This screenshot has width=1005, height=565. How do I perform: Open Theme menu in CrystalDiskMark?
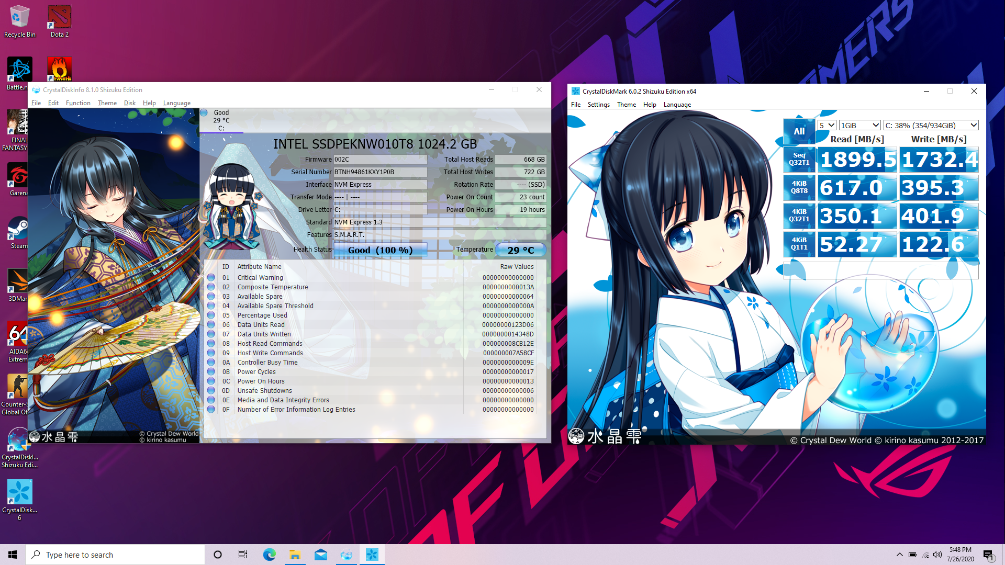click(627, 105)
